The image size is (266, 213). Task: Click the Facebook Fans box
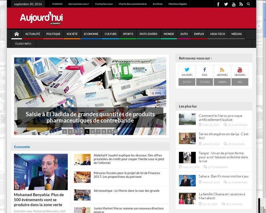(x=204, y=75)
